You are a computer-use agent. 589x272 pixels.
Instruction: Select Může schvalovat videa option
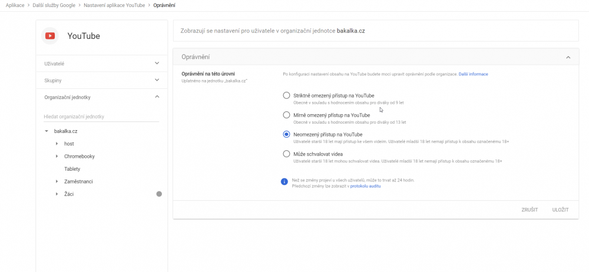tap(286, 154)
